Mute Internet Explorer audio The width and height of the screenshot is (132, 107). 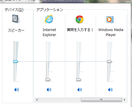(49, 90)
